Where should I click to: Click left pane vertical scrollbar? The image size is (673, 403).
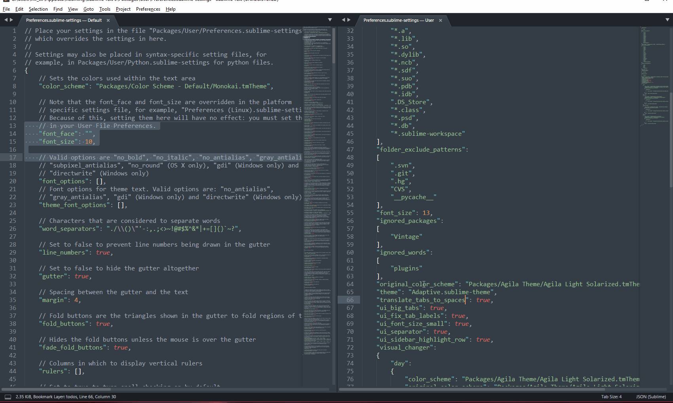(334, 46)
